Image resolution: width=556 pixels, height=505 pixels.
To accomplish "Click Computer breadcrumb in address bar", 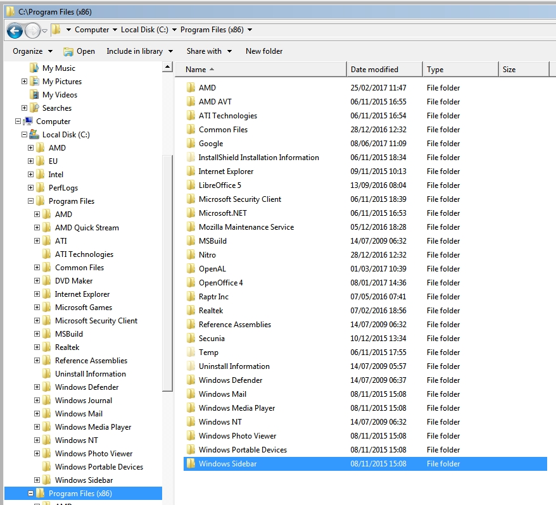I will [92, 30].
